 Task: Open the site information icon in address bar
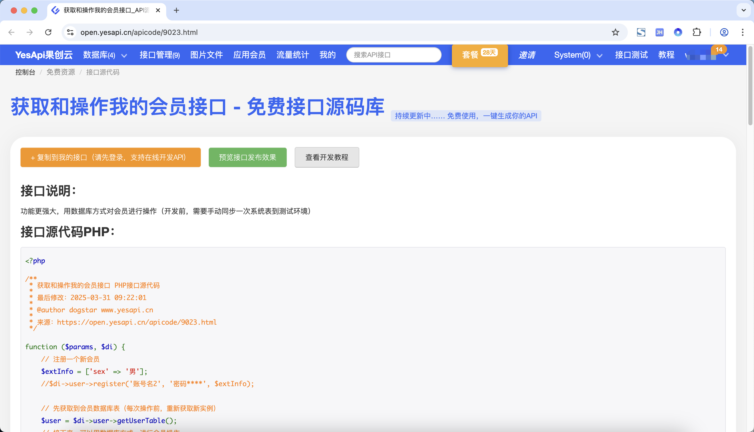[x=70, y=32]
